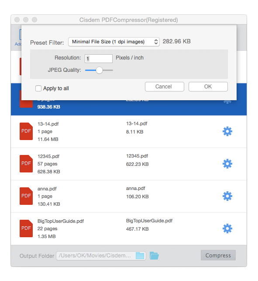Select source file name 12345.pdf
258x281 pixels.
[48, 156]
